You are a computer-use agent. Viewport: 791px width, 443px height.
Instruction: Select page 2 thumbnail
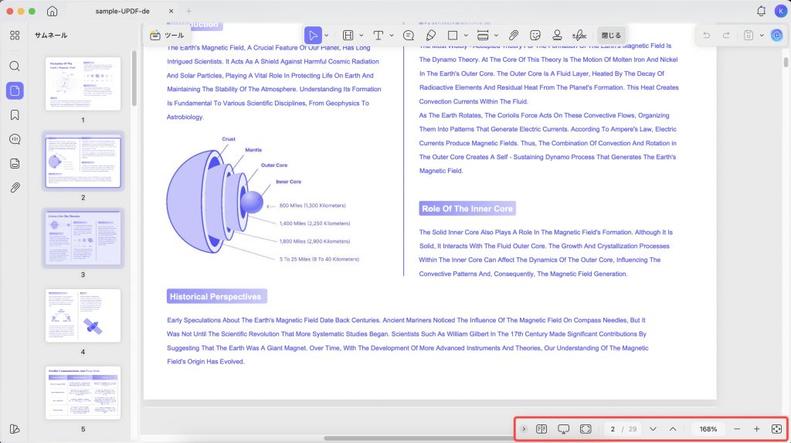(83, 162)
